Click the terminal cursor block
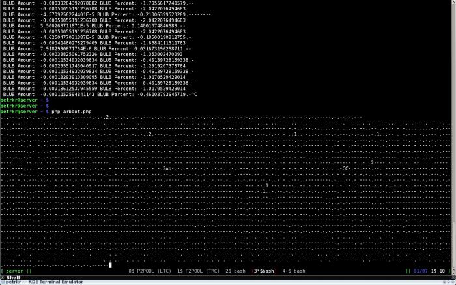Viewport: 456px width, 285px height. click(x=110, y=265)
